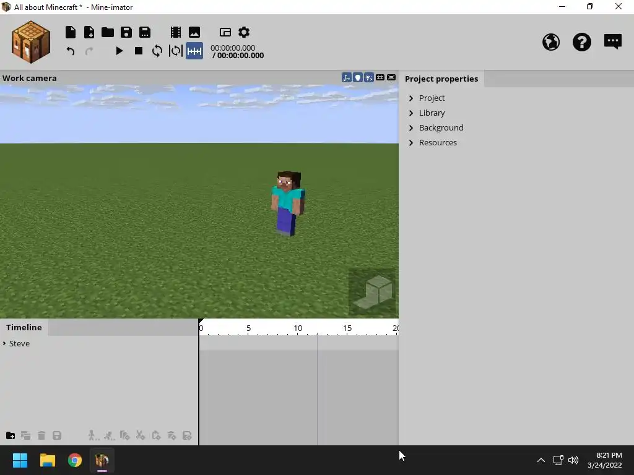
Task: Select the Project properties tab
Action: 441,79
